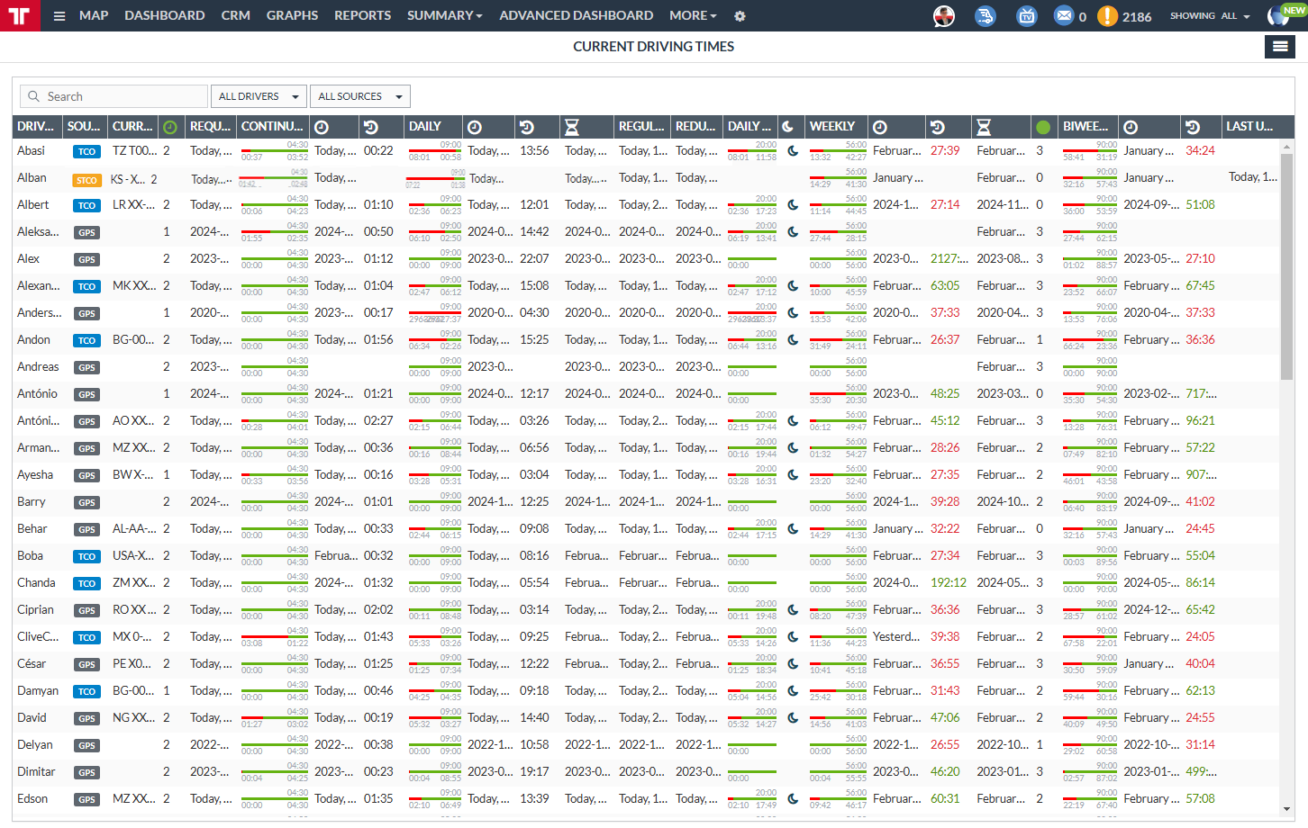This screenshot has height=828, width=1308.
Task: Toggle the options panel button below top bar
Action: point(1280,47)
